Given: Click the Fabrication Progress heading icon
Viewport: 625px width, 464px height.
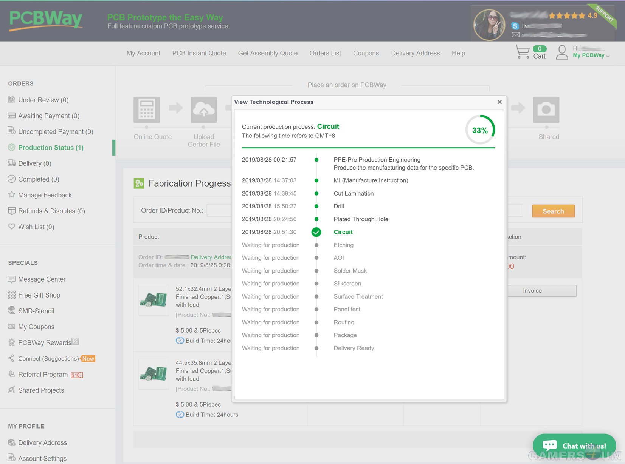Looking at the screenshot, I should pyautogui.click(x=139, y=183).
